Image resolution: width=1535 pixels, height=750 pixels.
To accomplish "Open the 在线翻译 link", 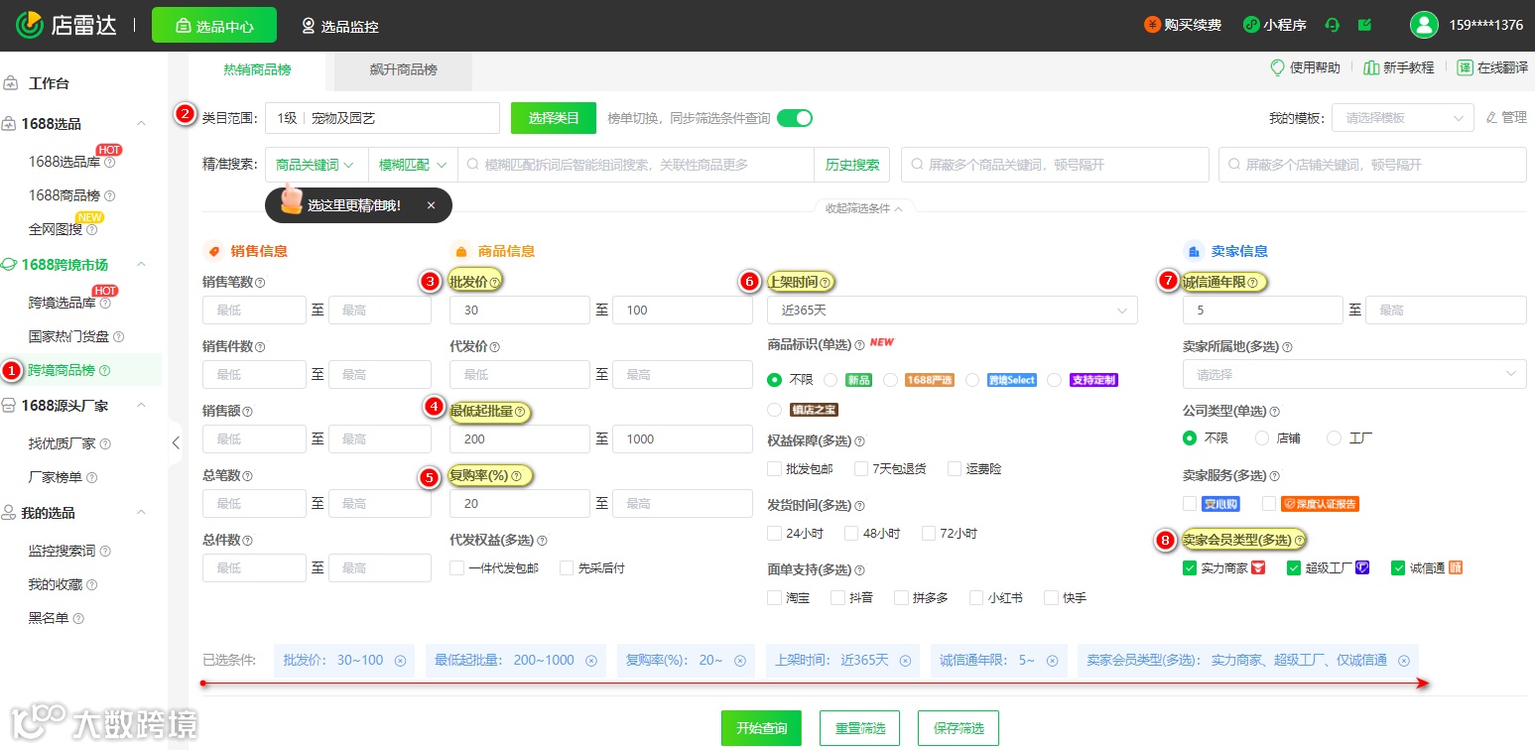I will 1492,67.
